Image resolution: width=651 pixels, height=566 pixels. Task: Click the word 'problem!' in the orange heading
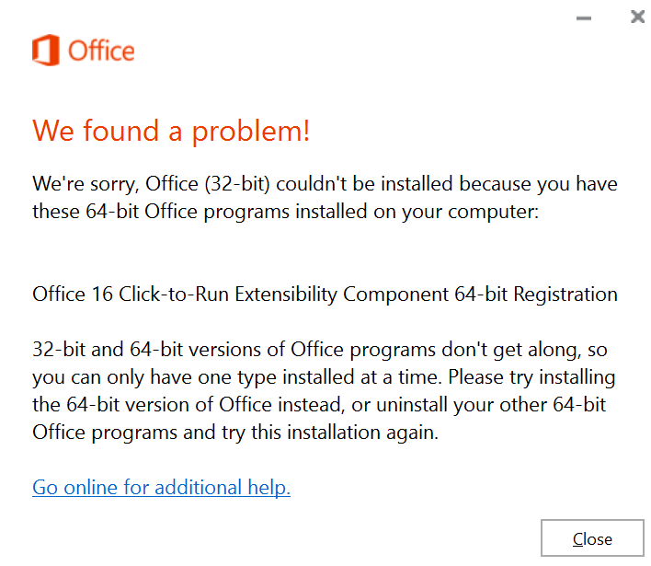(x=250, y=132)
